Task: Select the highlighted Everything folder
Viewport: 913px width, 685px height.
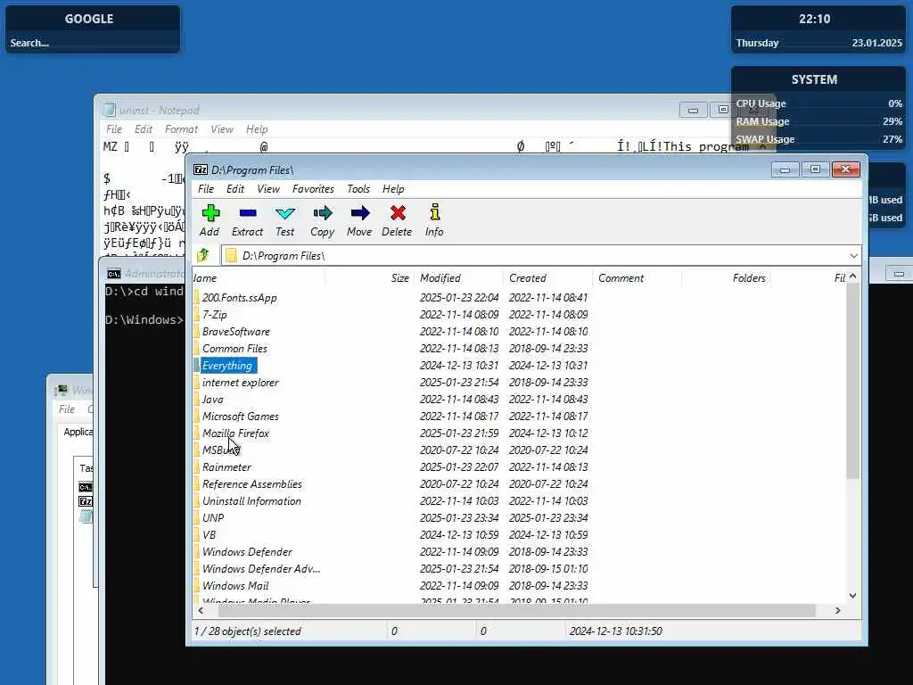Action: (227, 365)
